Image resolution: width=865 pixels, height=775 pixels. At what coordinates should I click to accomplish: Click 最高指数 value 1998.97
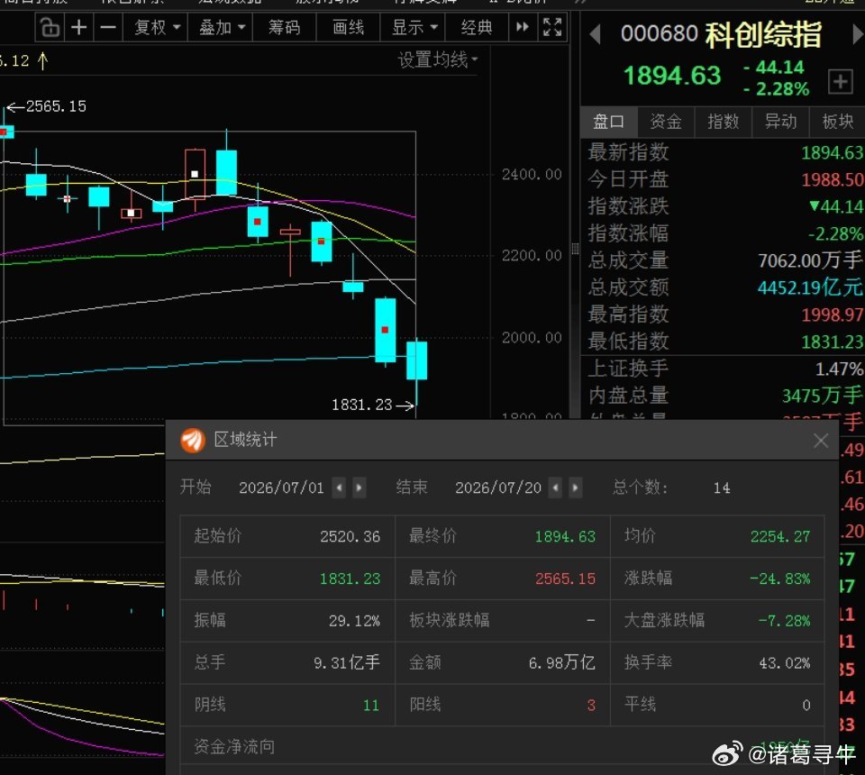(x=833, y=315)
